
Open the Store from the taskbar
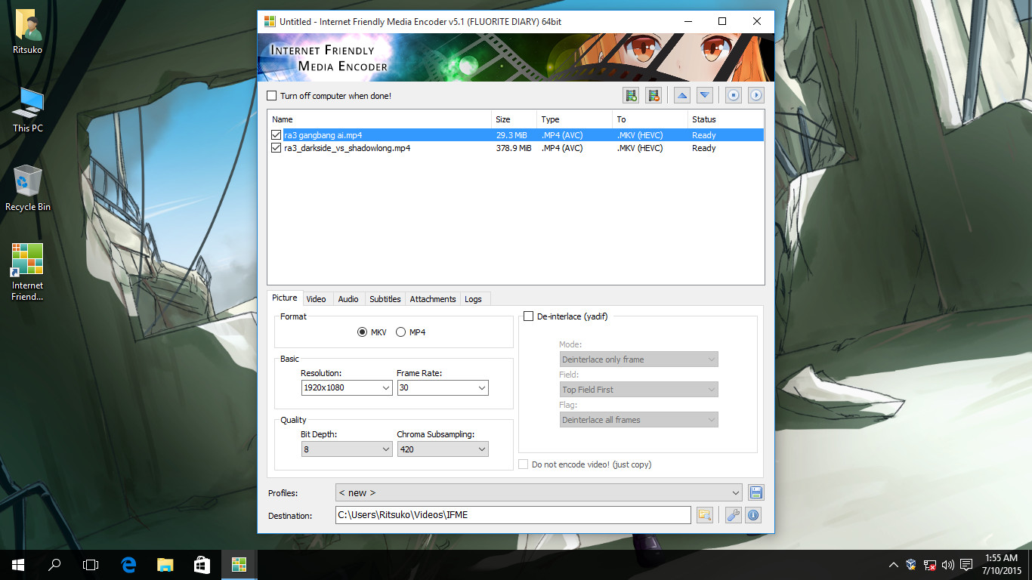coord(202,564)
